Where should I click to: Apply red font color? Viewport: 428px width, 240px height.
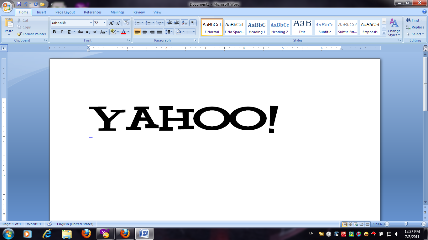pos(123,32)
